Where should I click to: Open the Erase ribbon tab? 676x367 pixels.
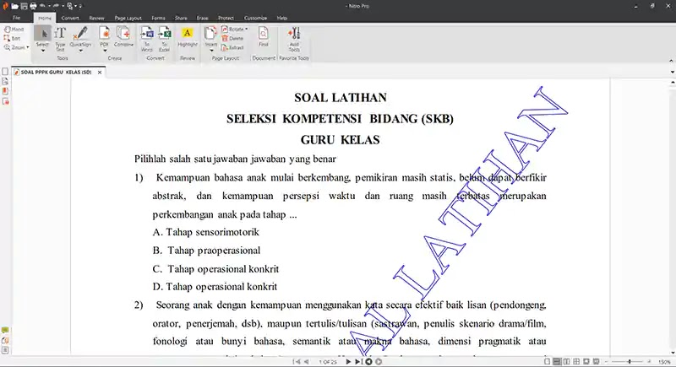(203, 18)
